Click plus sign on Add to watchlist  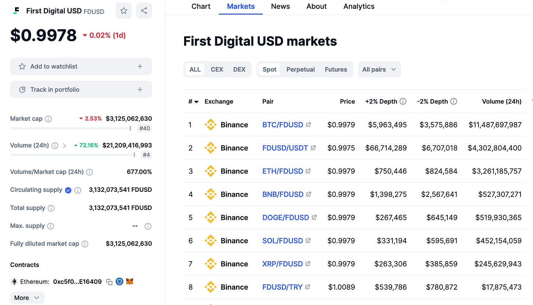pos(140,66)
